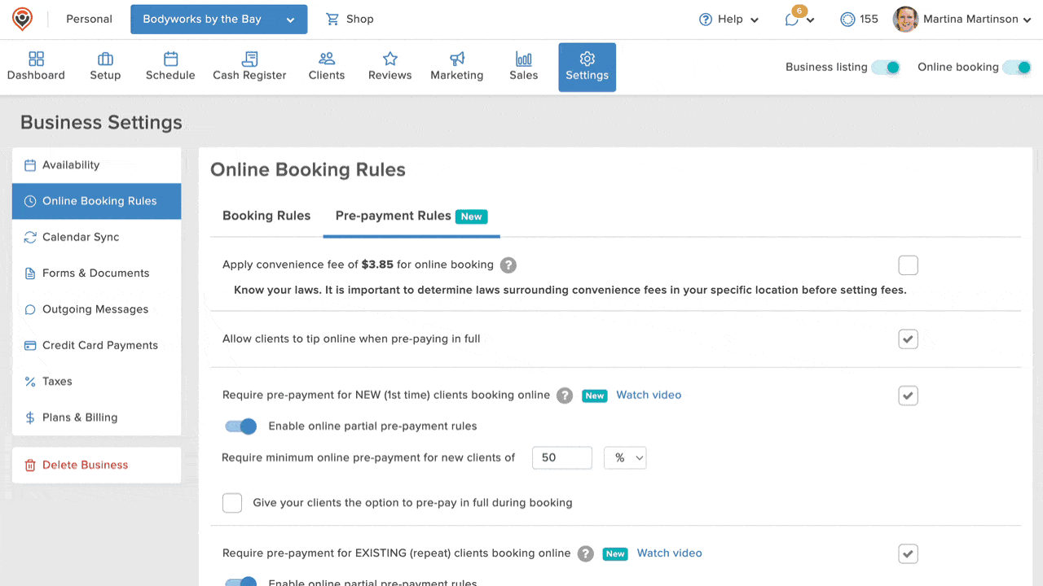This screenshot has height=586, width=1043.
Task: Click the Taxes percent icon
Action: (x=30, y=382)
